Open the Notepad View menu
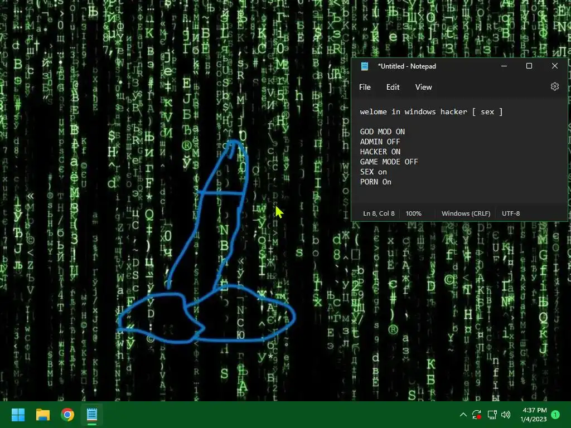 423,87
